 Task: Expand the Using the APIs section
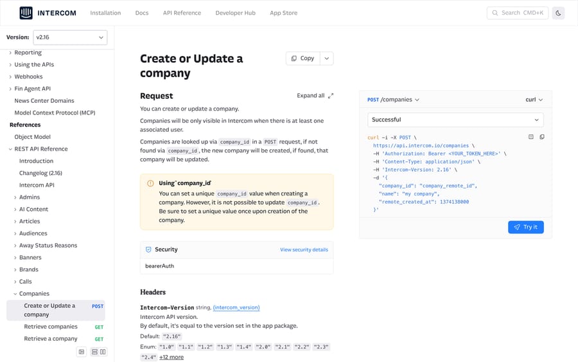[x=10, y=65]
